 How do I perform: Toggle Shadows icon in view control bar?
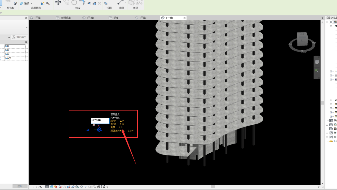(x=60, y=187)
